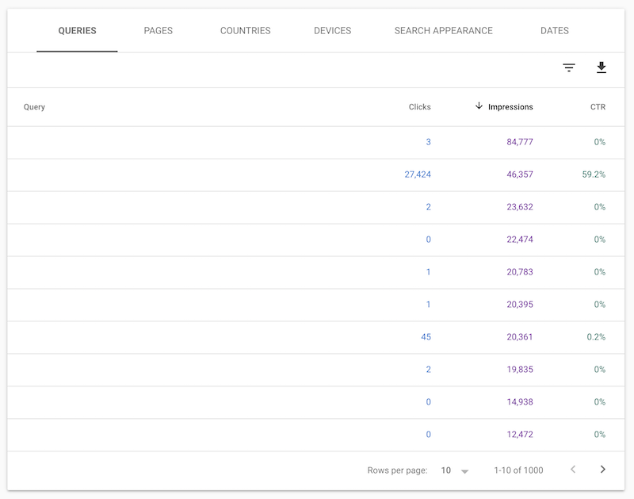Viewport: 634px width, 499px height.
Task: Sort by the CTR column header
Action: tap(598, 107)
